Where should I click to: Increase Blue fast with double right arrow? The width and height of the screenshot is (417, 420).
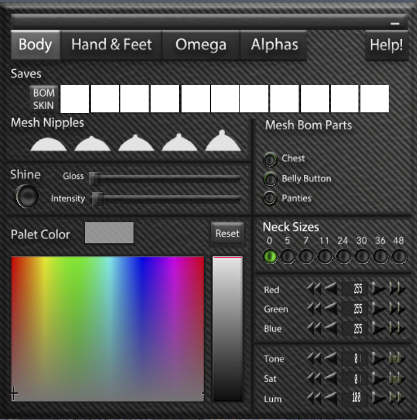point(397,329)
